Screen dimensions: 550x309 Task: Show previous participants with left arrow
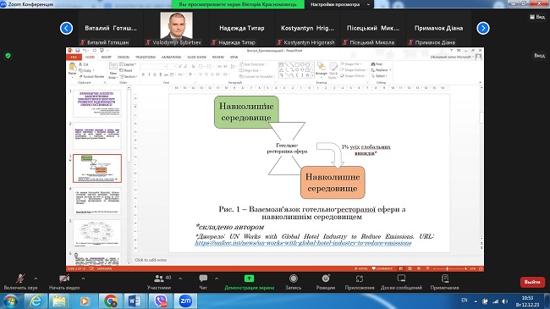[x=66, y=28]
